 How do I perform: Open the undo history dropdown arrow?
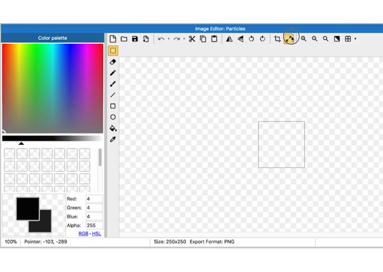click(x=169, y=39)
